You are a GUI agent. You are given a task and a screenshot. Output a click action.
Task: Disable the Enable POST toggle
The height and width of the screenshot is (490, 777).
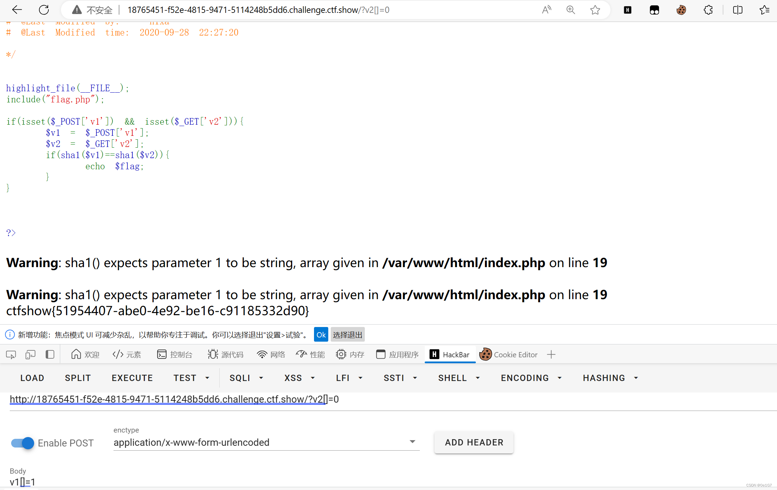tap(23, 443)
